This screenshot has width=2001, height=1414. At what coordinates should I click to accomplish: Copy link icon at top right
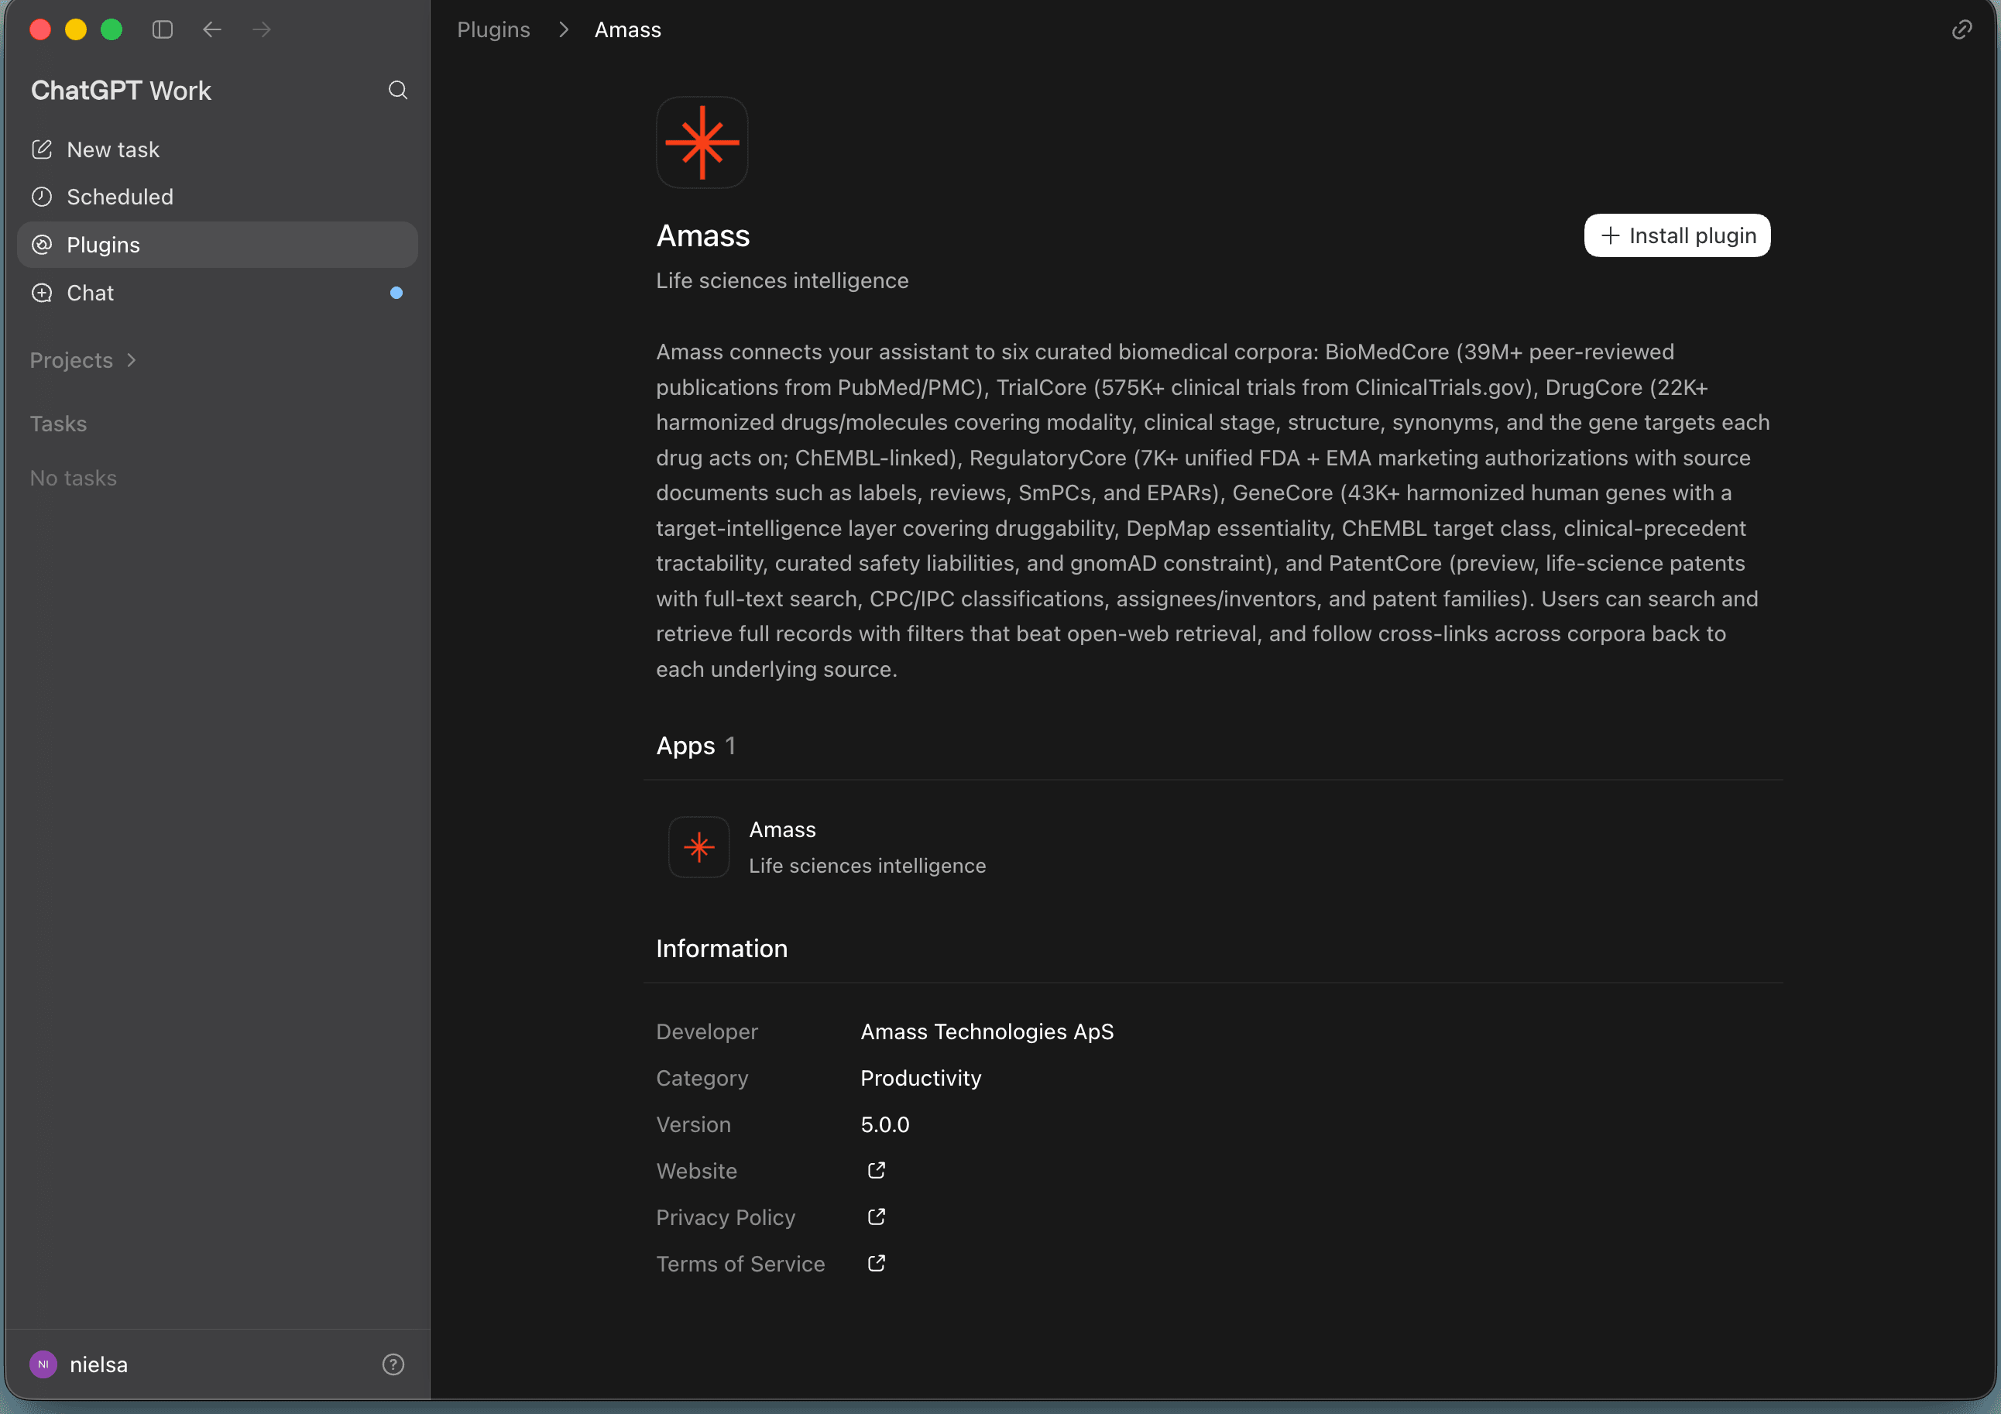point(1961,29)
